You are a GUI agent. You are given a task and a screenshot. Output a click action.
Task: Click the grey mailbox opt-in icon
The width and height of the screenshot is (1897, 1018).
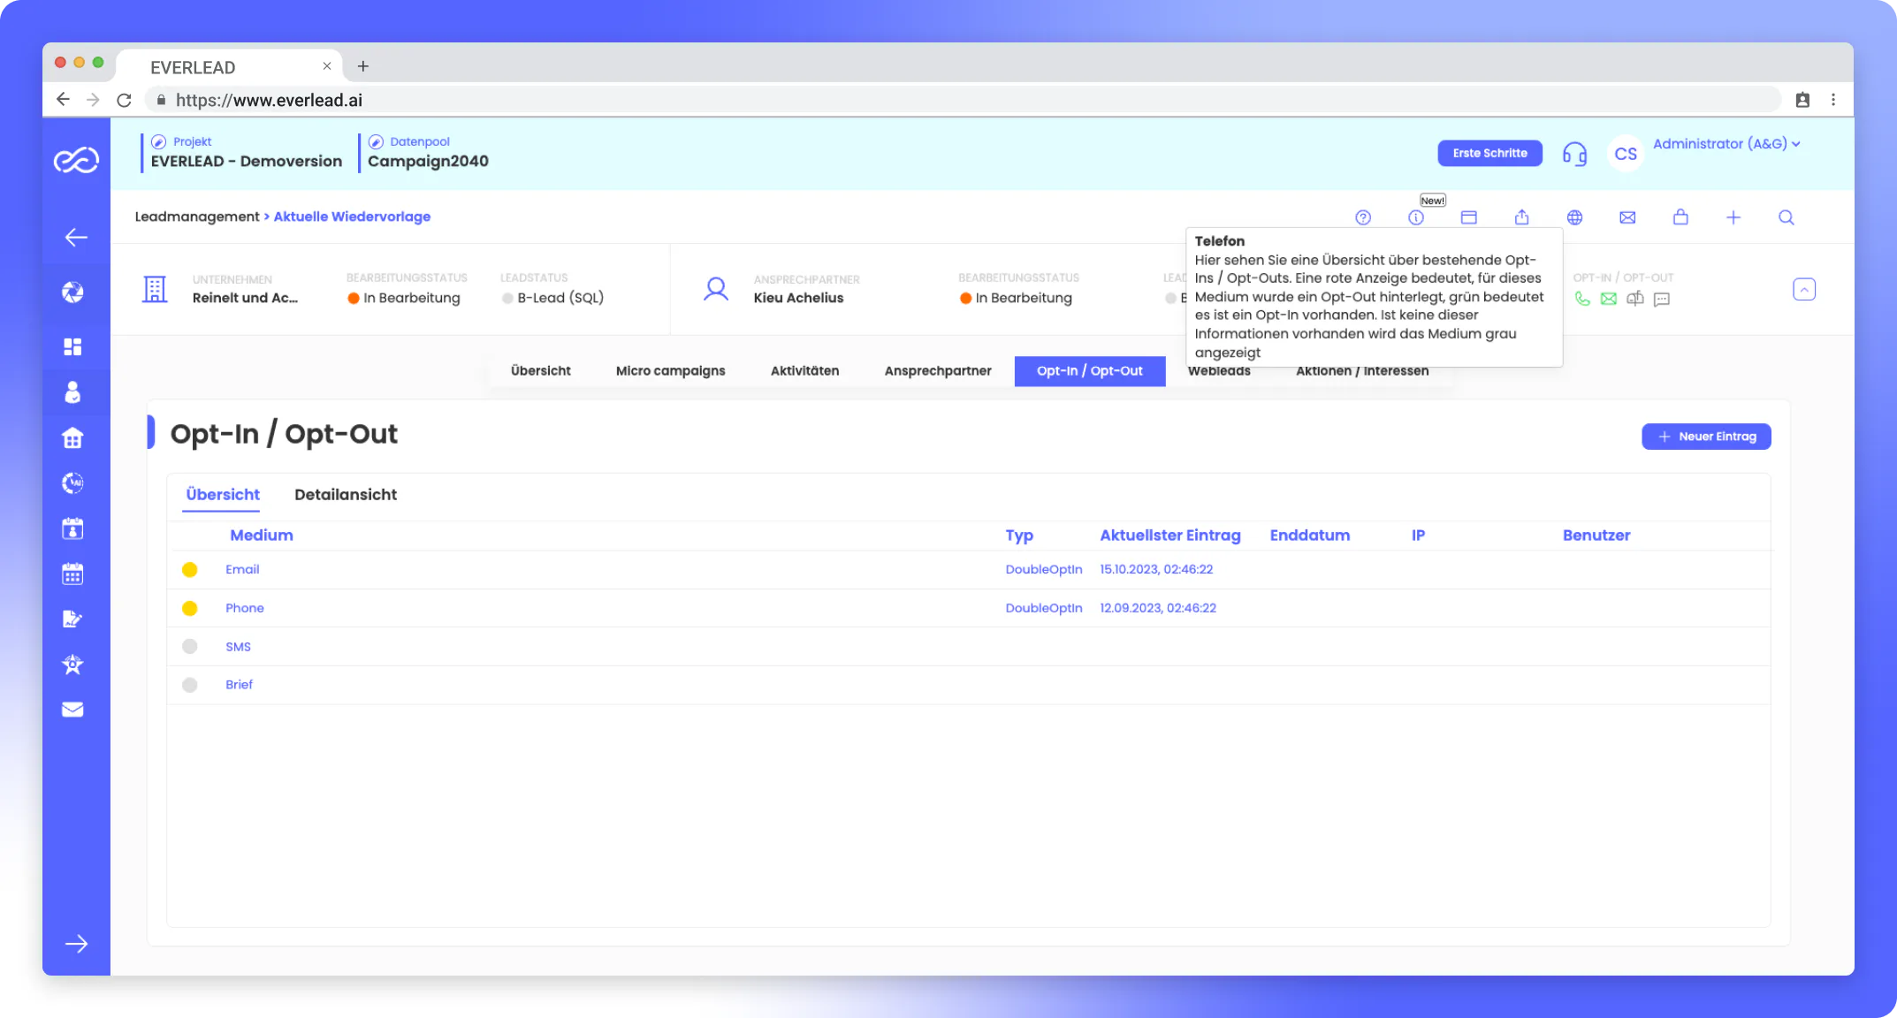pyautogui.click(x=1635, y=299)
